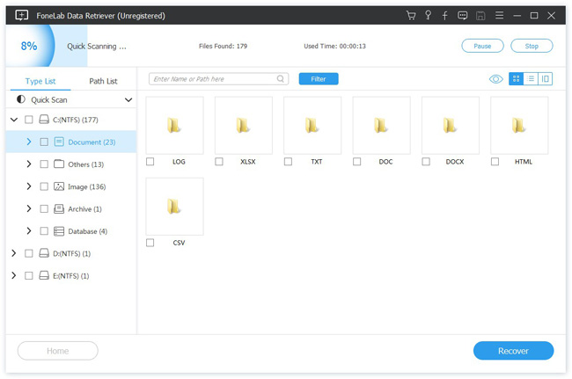Open the XLSX folder thumbnail

[x=243, y=126]
